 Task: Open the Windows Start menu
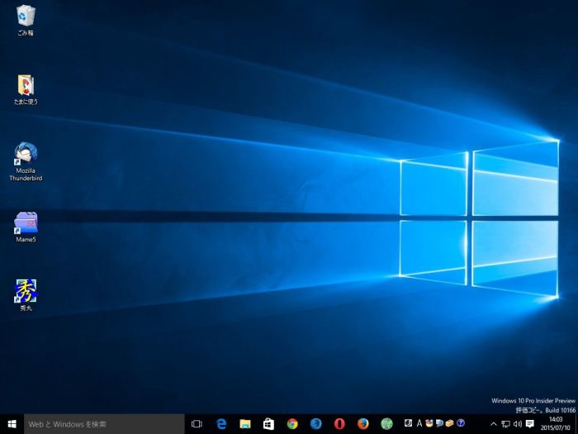[x=12, y=424]
